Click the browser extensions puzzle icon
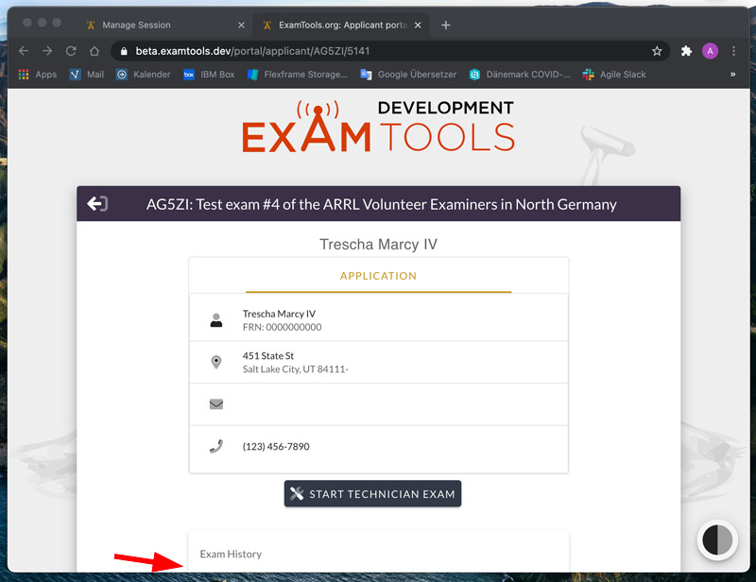Viewport: 756px width, 582px height. [x=686, y=50]
